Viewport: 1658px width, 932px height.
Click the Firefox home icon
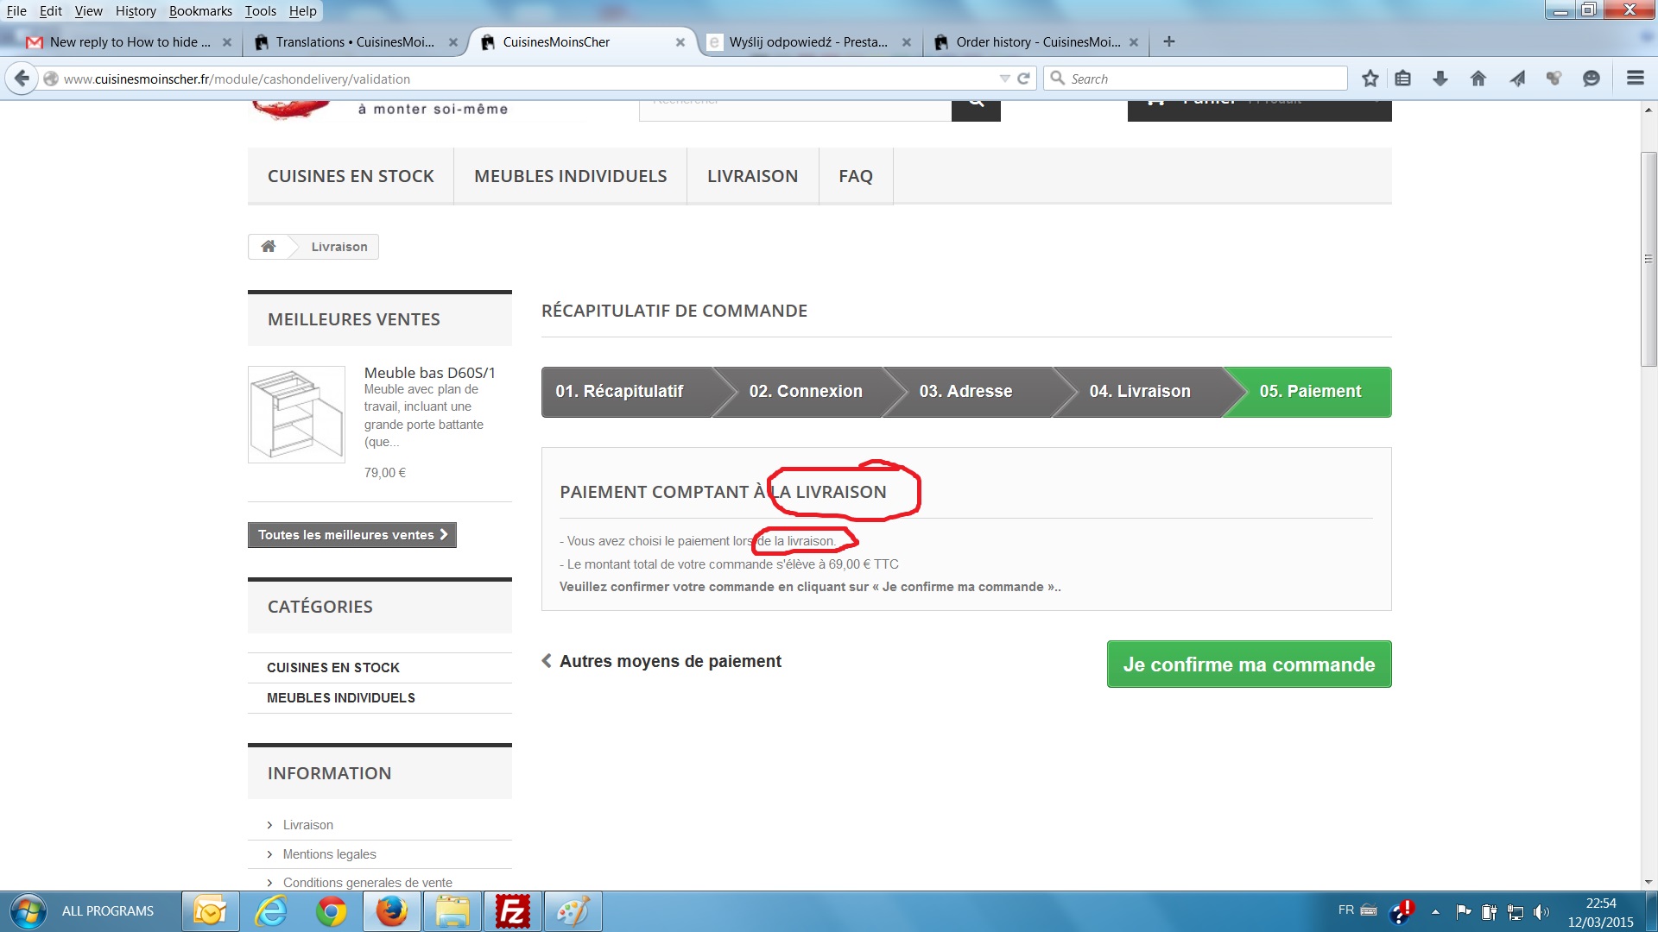(x=1478, y=79)
